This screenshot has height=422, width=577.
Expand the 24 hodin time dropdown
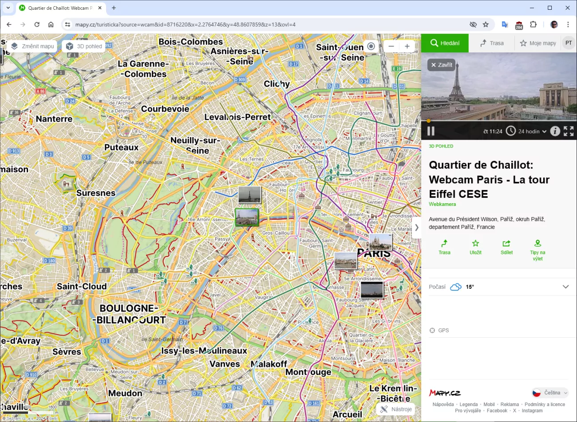(532, 131)
